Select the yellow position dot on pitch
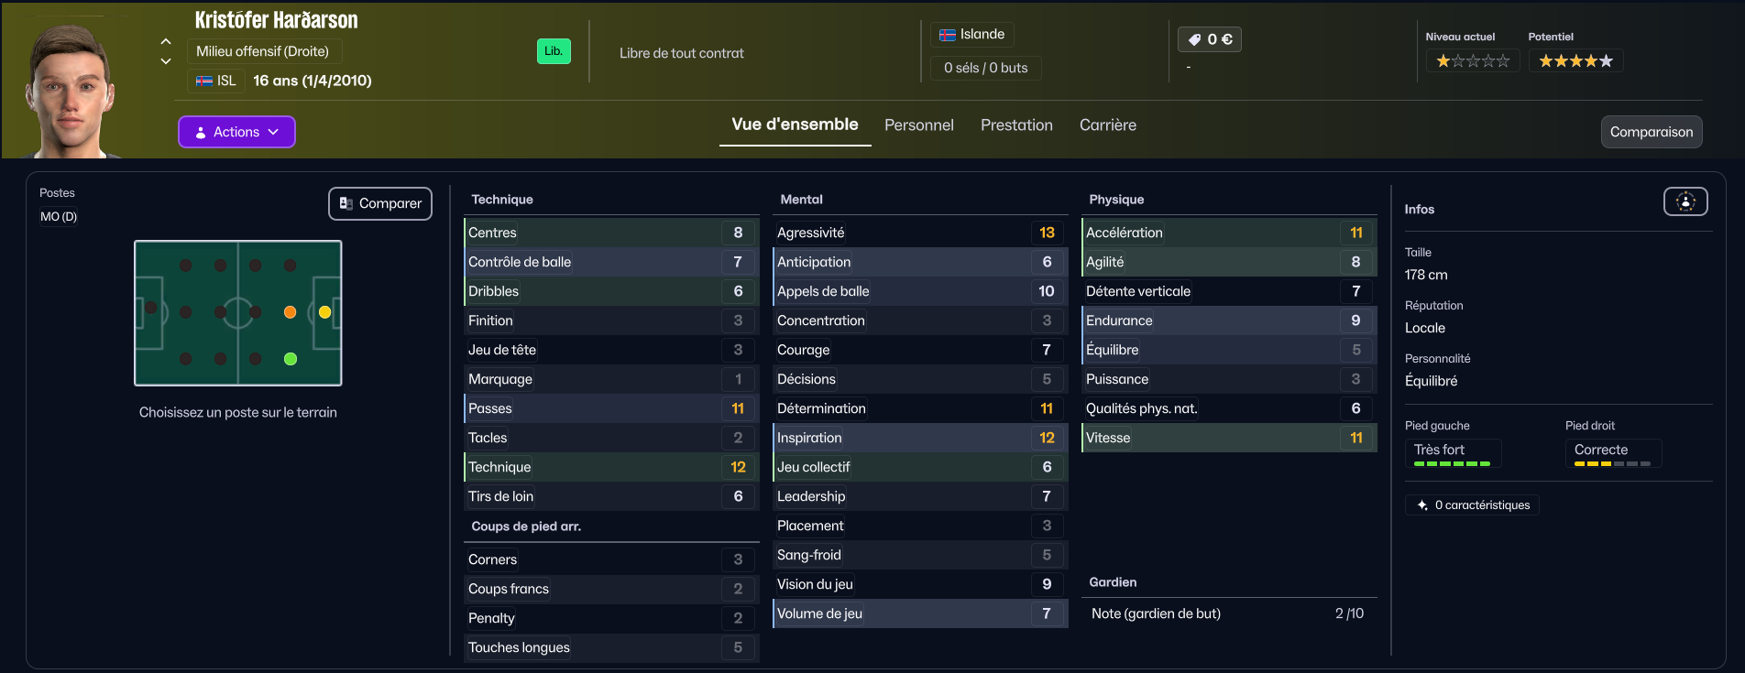 coord(324,312)
